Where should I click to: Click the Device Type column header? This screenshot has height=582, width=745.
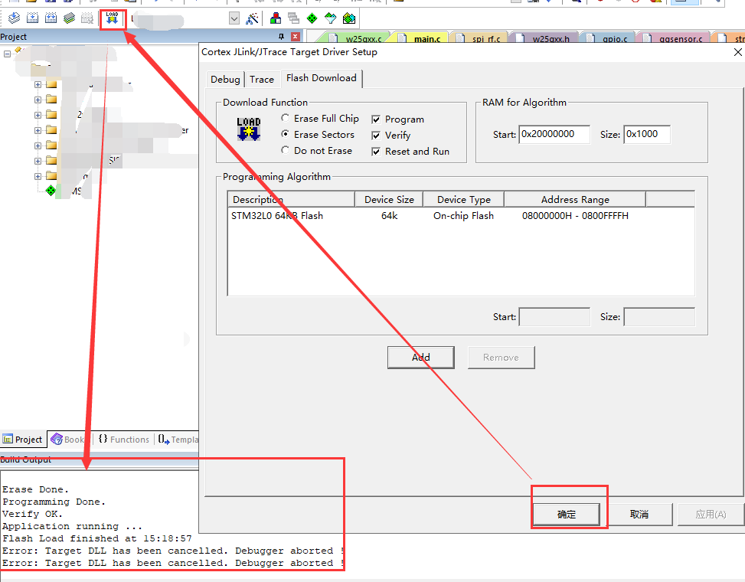click(464, 200)
